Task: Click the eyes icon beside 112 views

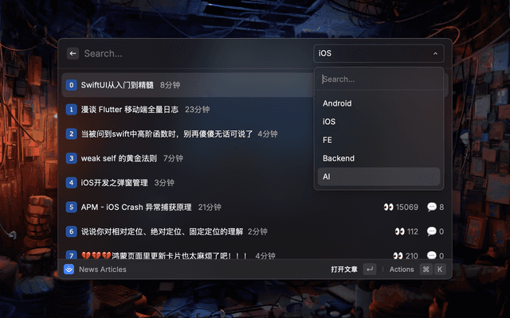Action: 399,231
